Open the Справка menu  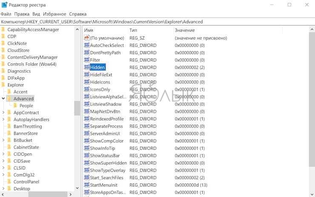tap(78, 14)
